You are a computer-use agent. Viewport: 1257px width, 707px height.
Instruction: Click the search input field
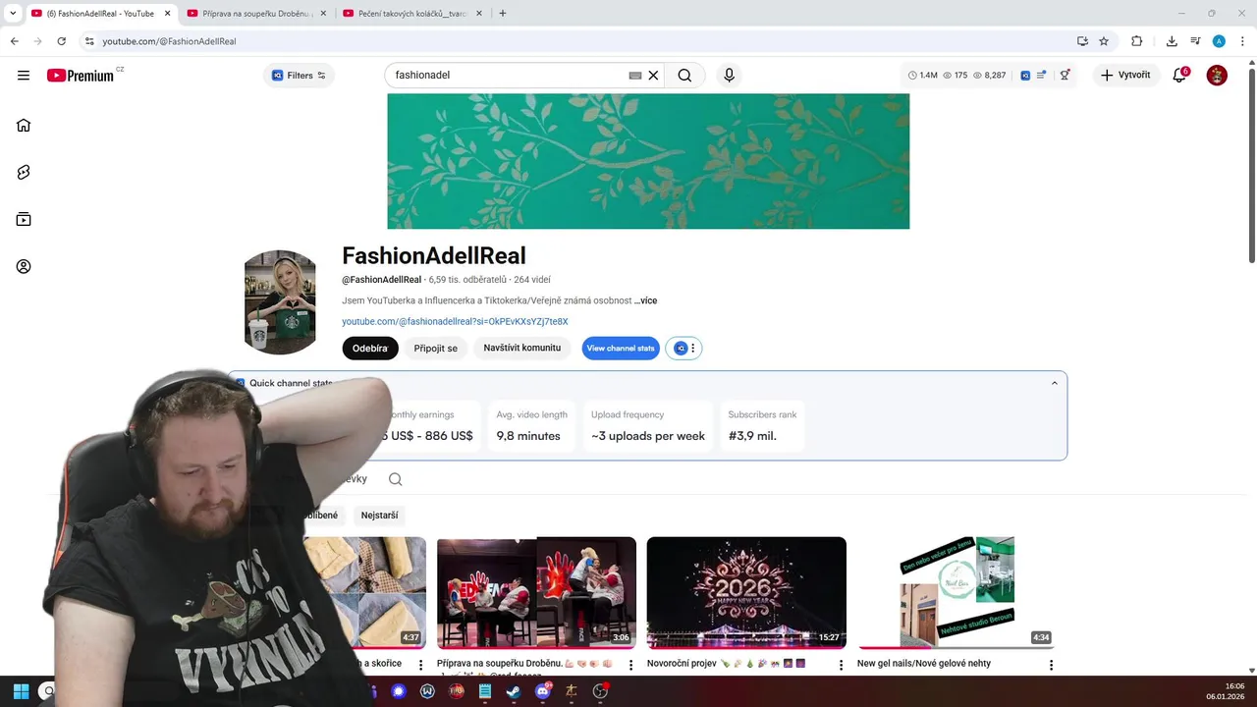coord(511,76)
